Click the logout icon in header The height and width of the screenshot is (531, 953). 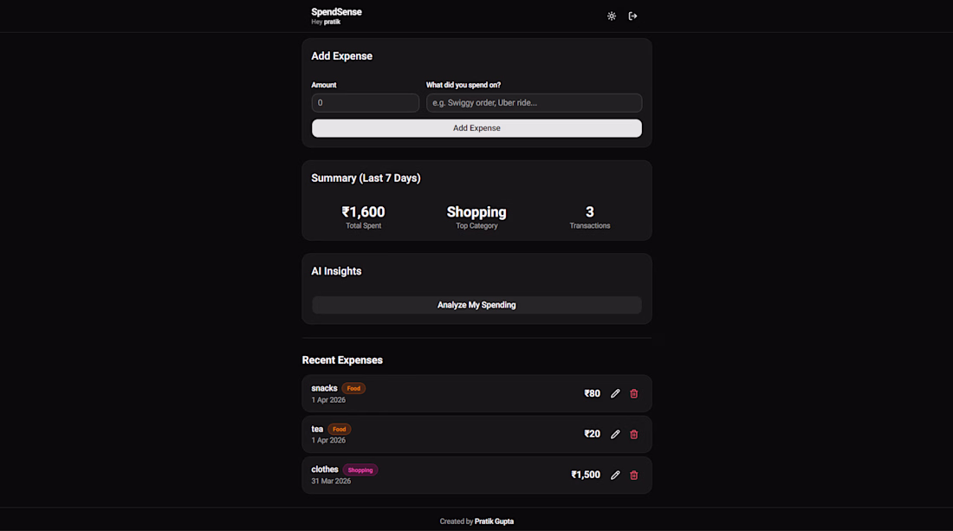(632, 16)
